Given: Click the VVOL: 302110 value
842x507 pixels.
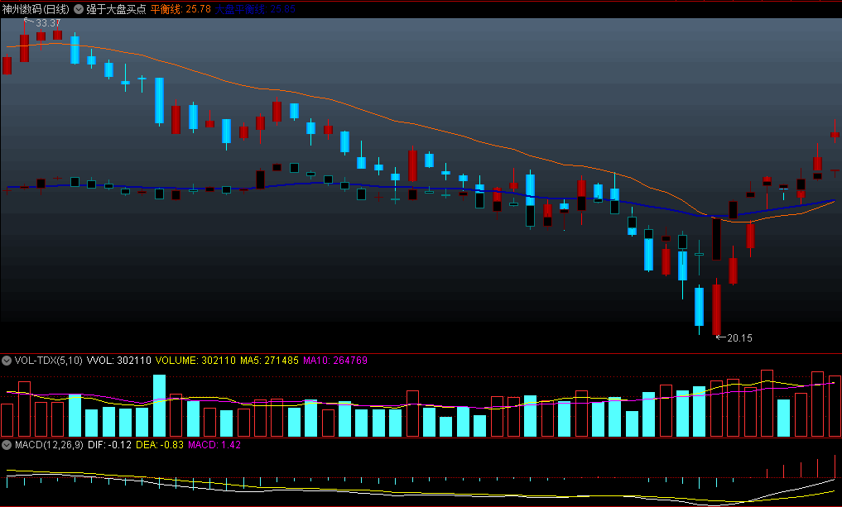Looking at the screenshot, I should click(x=118, y=361).
